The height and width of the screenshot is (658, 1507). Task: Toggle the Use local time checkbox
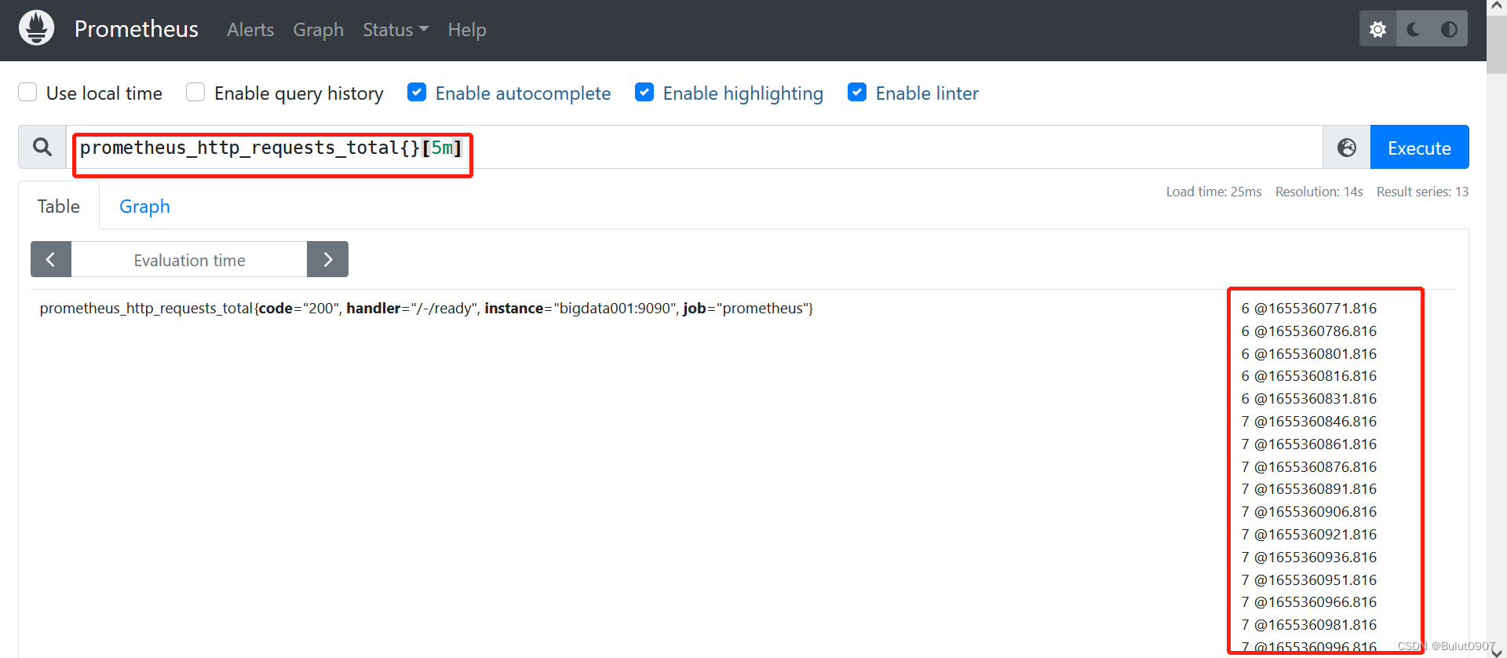(x=27, y=92)
